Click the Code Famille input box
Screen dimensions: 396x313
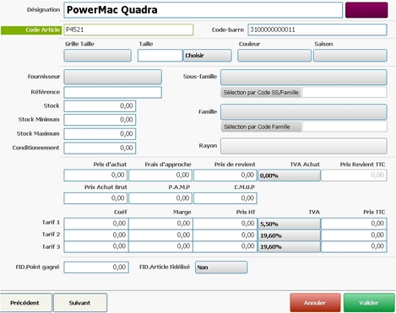[344, 127]
